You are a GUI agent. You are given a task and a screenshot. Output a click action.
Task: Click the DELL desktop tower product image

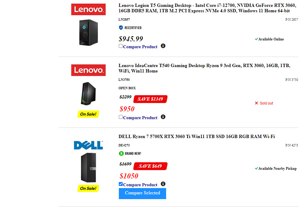coord(88,167)
